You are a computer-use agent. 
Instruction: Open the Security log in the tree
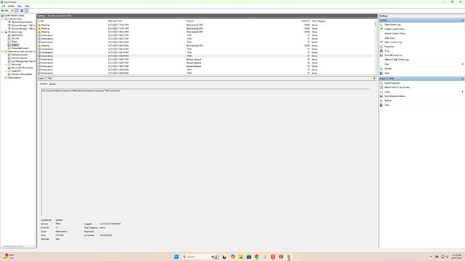coord(15,38)
